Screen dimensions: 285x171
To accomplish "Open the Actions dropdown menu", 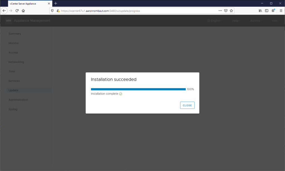I will [x=256, y=21].
